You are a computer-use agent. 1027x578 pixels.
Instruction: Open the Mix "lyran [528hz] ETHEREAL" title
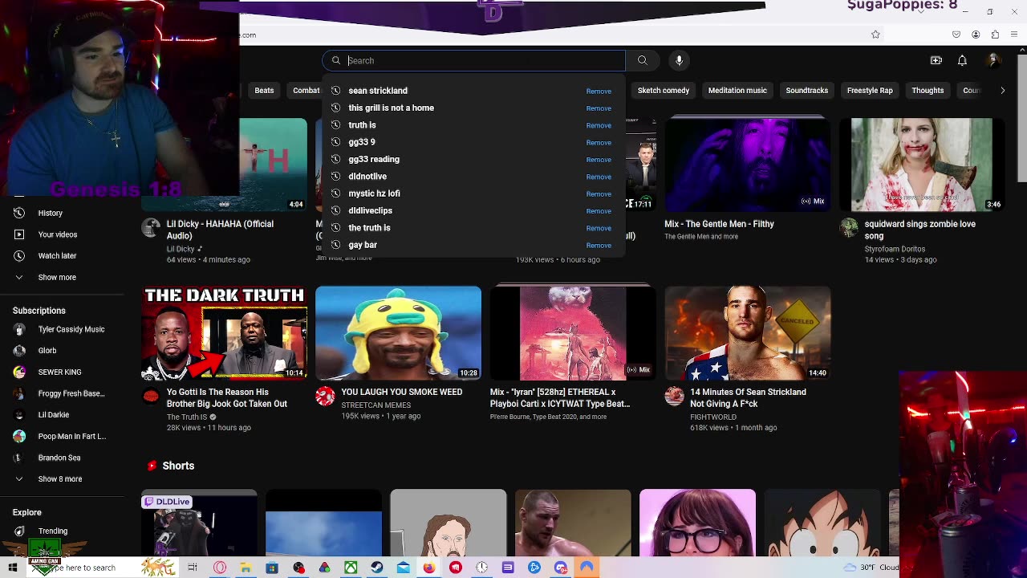click(x=560, y=397)
